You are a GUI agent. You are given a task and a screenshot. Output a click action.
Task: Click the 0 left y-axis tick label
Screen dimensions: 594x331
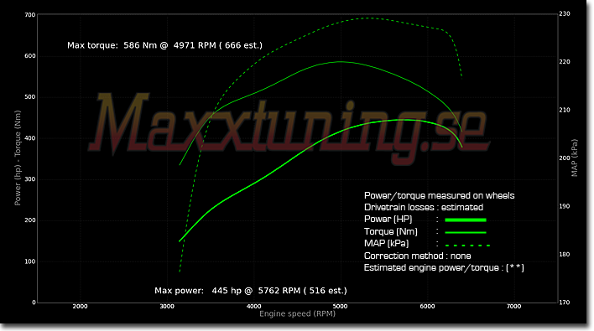pos(34,303)
